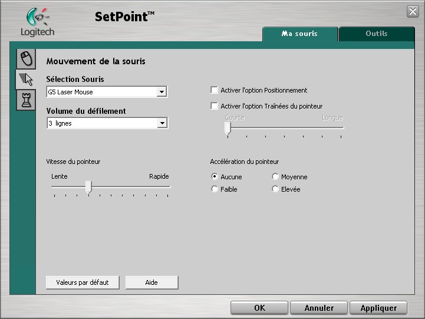This screenshot has height=319, width=425.
Task: Click the 3 lignes scroll volume field
Action: click(x=107, y=123)
